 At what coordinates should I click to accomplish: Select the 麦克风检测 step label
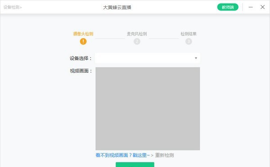[x=137, y=34]
